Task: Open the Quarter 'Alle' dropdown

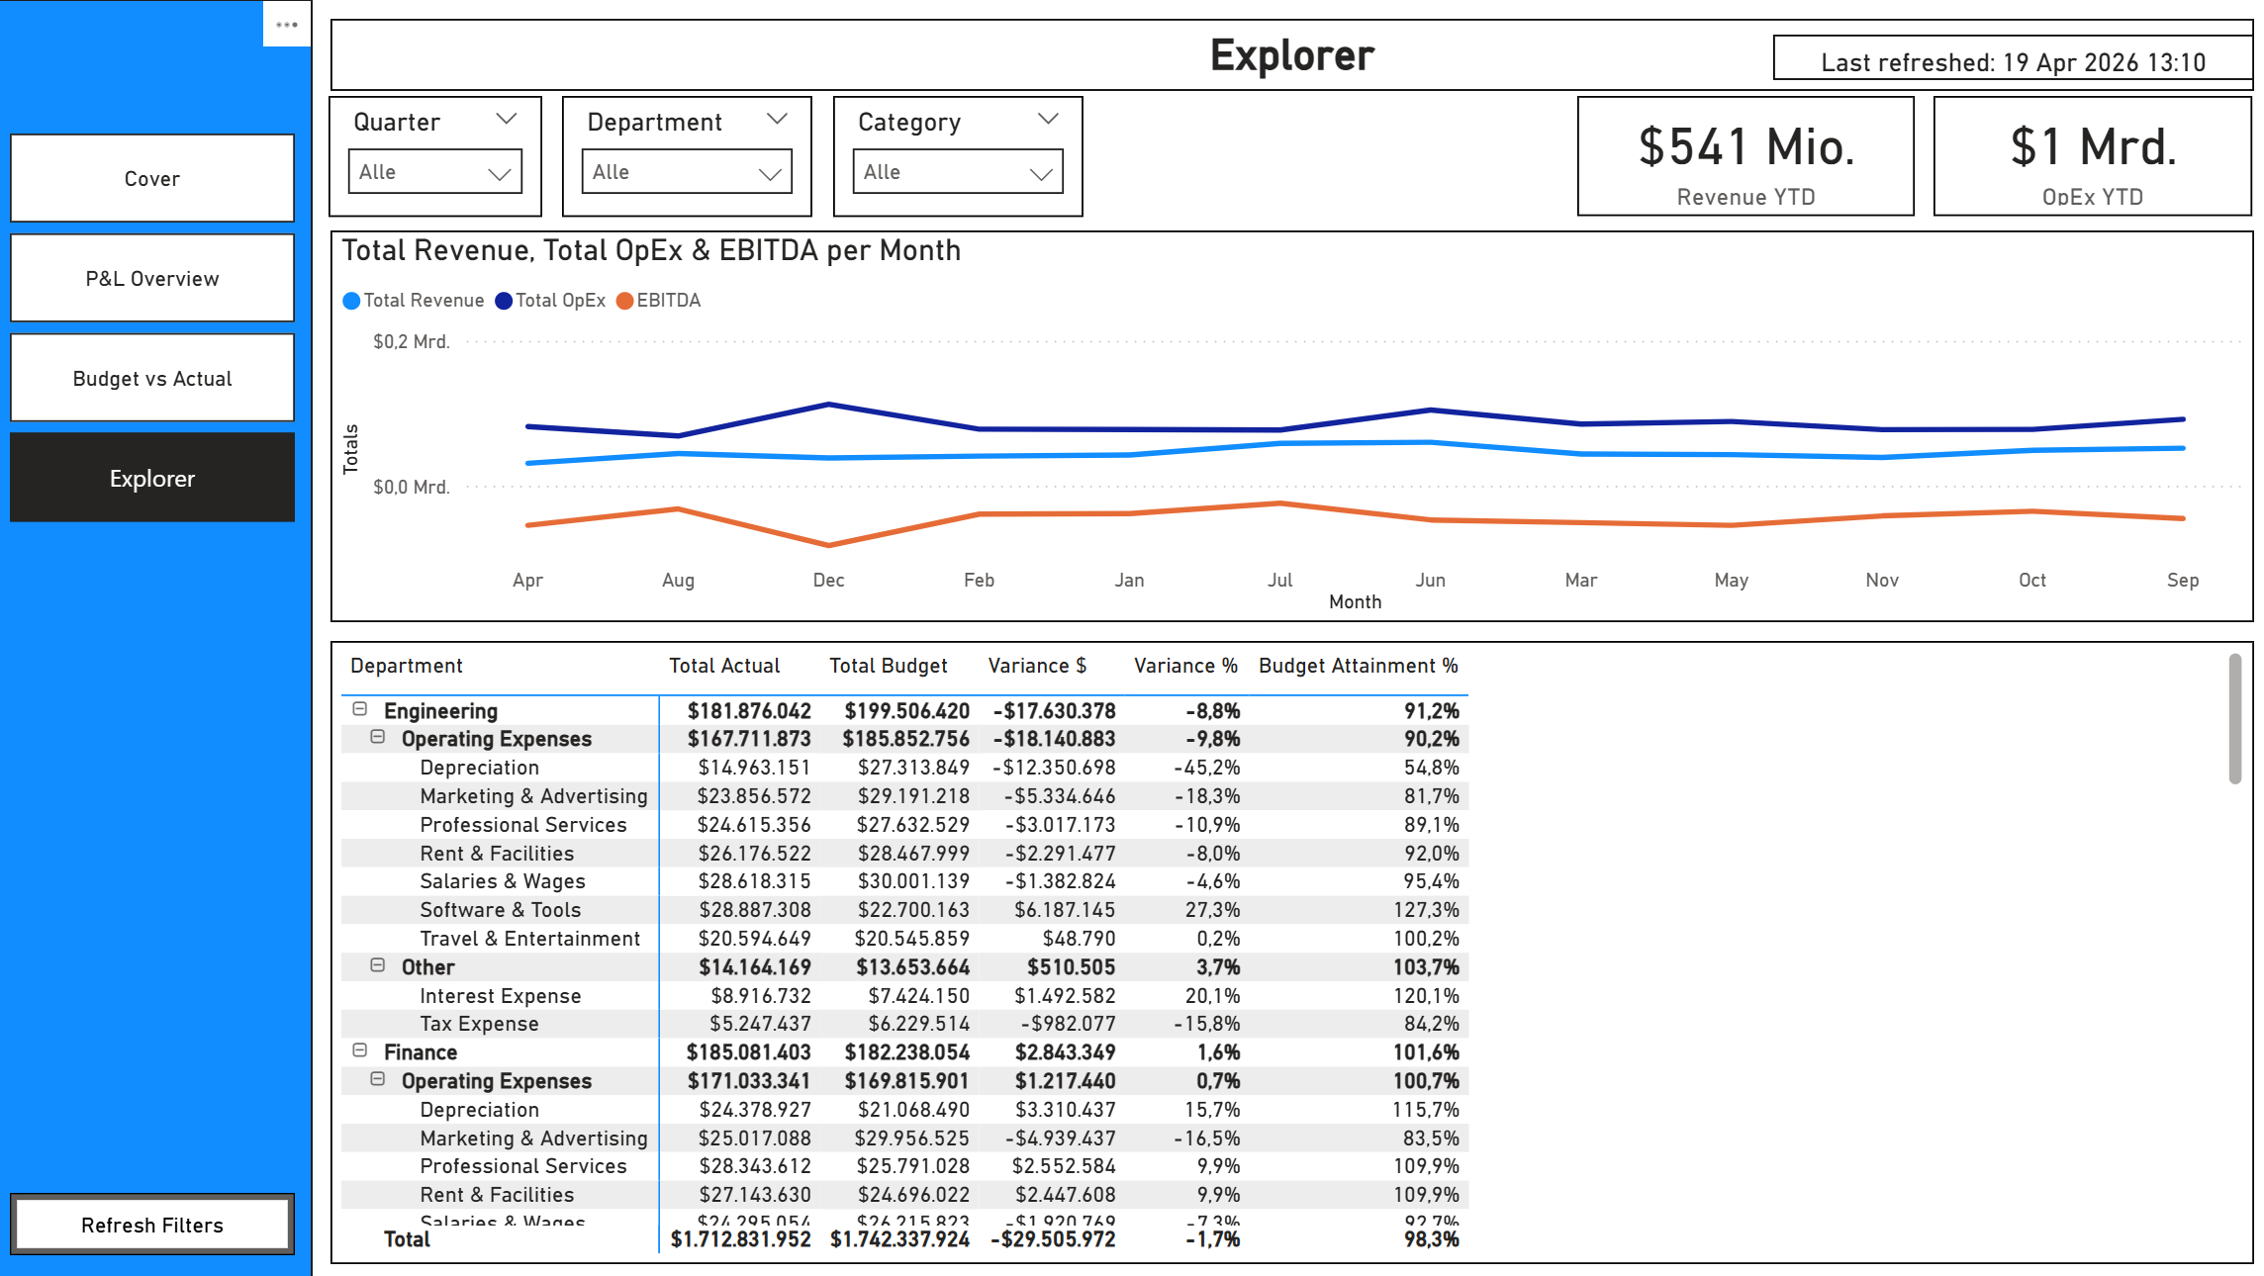Action: pos(435,172)
